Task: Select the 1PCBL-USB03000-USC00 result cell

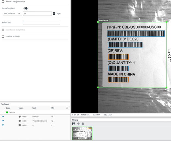Action: (40, 121)
